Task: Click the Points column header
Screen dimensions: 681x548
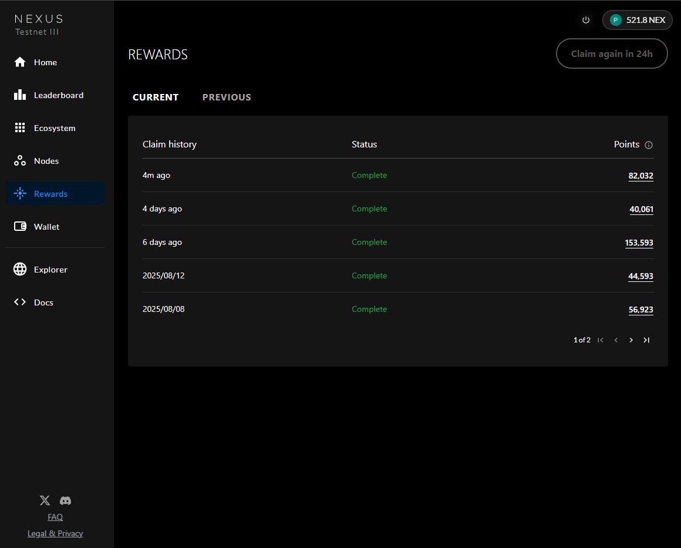Action: (626, 144)
